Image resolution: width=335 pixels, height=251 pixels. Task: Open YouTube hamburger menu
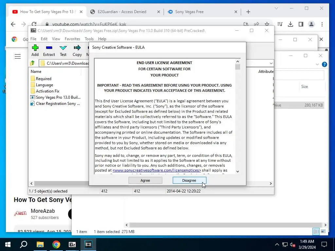point(18,56)
